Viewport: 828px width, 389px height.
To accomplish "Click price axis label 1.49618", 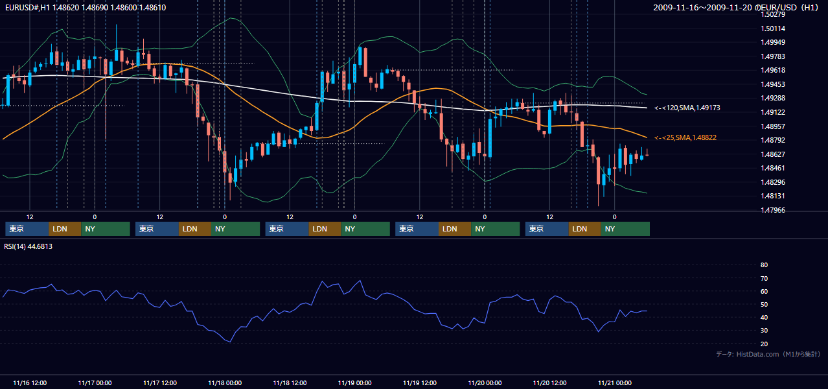I will [773, 70].
